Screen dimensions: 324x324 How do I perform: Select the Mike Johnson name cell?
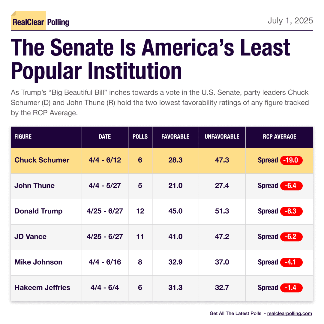coord(38,262)
